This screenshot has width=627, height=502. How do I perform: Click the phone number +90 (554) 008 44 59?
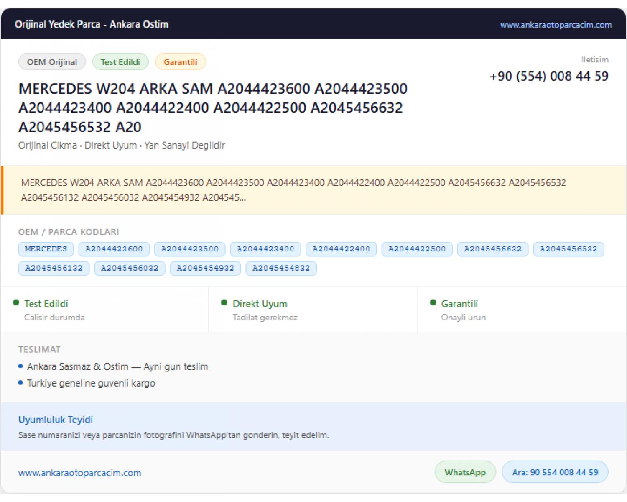pos(549,76)
